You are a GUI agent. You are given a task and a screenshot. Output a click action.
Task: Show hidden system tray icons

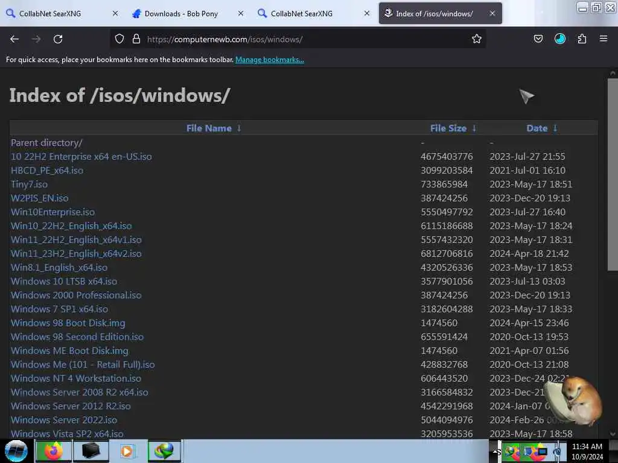(494, 451)
